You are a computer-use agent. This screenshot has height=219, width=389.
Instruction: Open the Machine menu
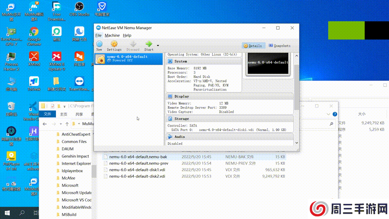coord(112,35)
